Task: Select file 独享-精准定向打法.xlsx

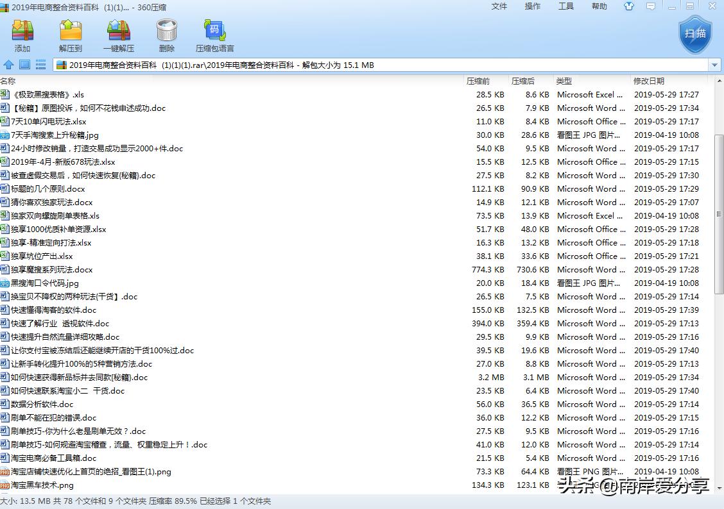Action: tap(51, 242)
